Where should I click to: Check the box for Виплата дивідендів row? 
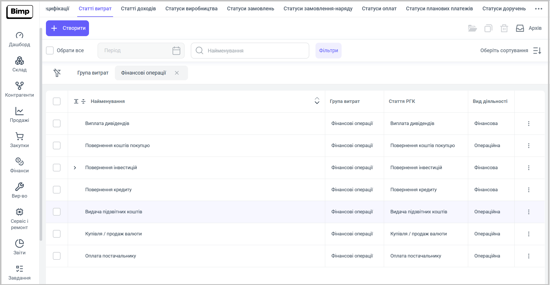(57, 124)
